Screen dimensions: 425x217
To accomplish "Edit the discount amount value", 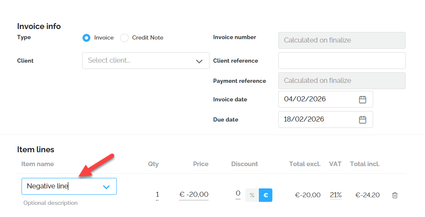I will tap(238, 194).
